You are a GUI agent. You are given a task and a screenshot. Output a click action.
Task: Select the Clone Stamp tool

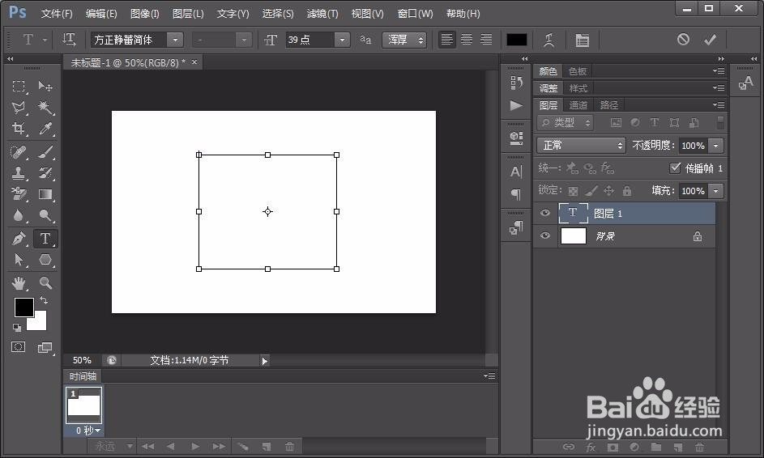[19, 173]
